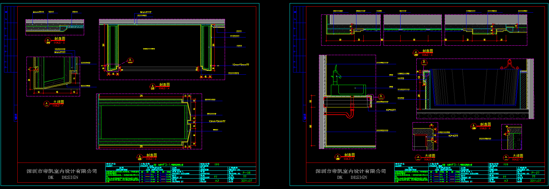
Task: Select the 10mm*5mm annotation in the upper cabinet section
Action: click(240, 65)
